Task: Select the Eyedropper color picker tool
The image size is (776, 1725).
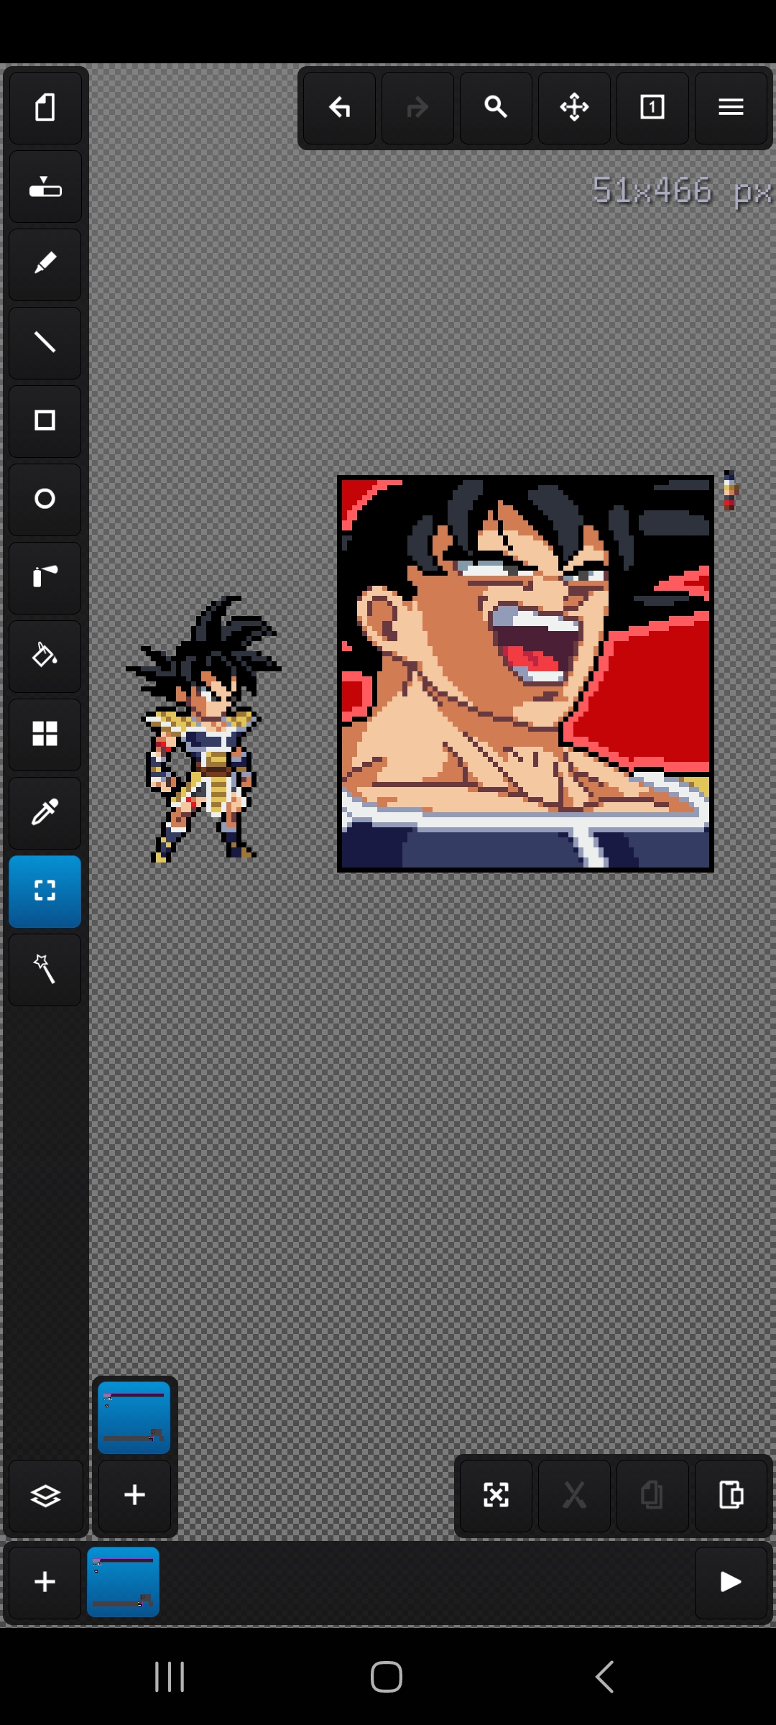Action: coord(45,813)
